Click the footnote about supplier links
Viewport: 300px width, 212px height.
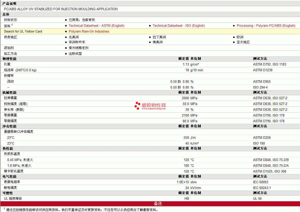click(81, 209)
